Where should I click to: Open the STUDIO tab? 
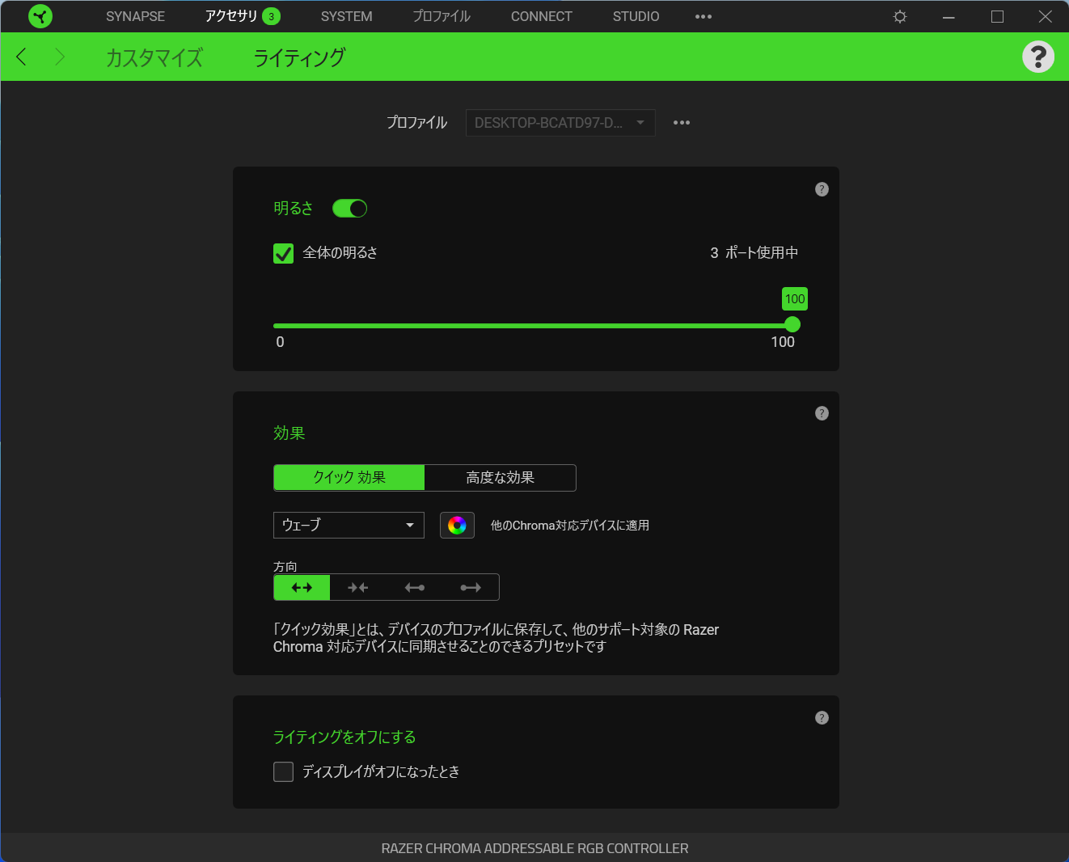point(636,16)
